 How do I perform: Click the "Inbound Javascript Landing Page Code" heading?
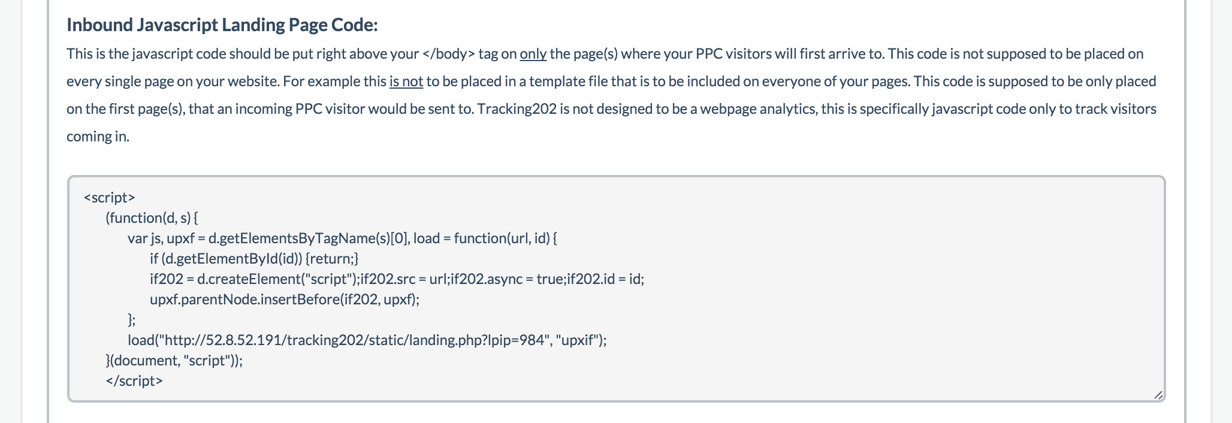(222, 25)
